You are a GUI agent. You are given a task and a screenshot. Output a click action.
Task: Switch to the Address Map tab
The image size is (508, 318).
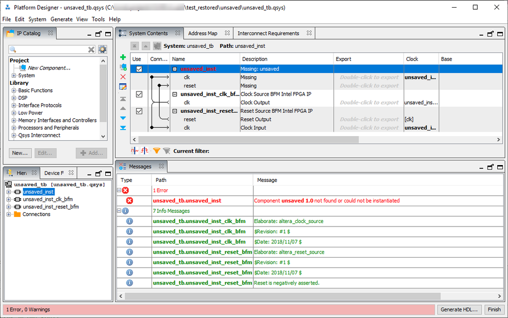point(202,34)
